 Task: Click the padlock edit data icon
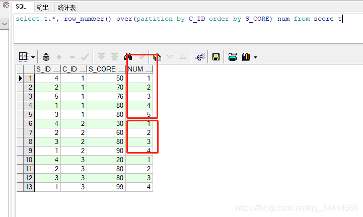click(46, 57)
